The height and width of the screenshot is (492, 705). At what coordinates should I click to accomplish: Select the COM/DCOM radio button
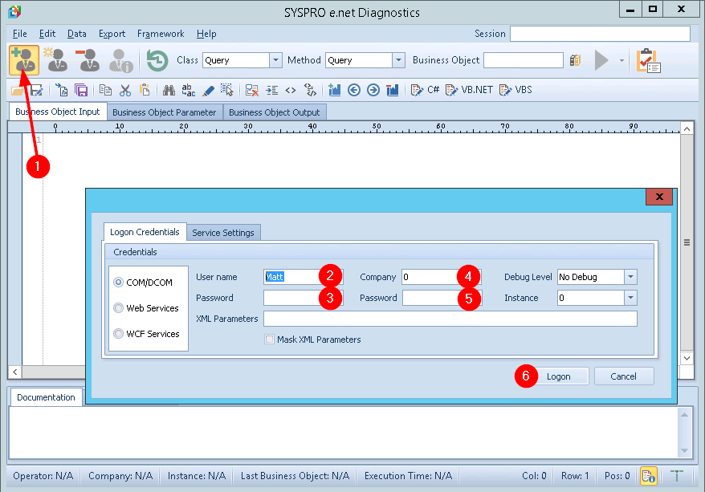coord(118,283)
